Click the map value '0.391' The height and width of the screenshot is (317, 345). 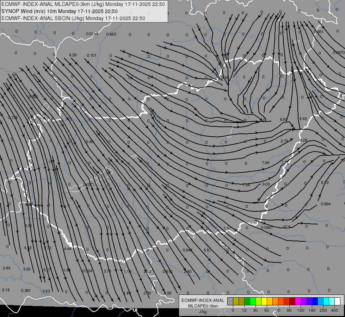click(x=26, y=291)
